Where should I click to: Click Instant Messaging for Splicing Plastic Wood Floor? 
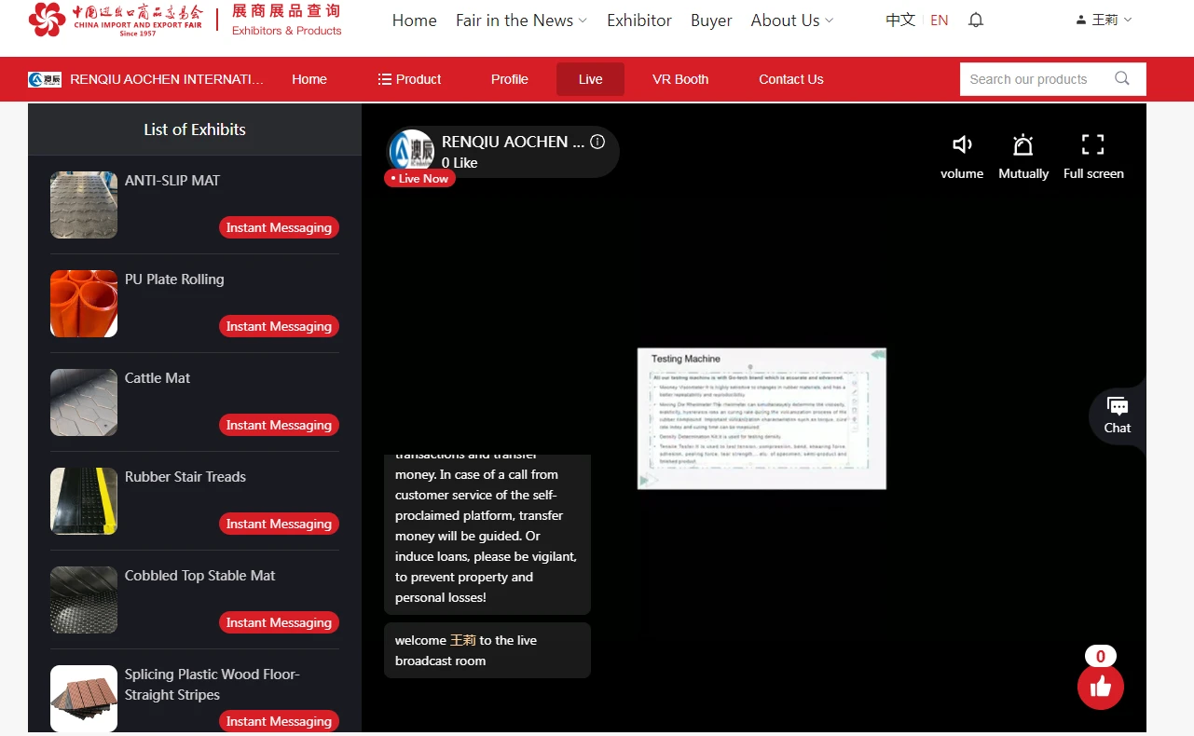(x=279, y=721)
